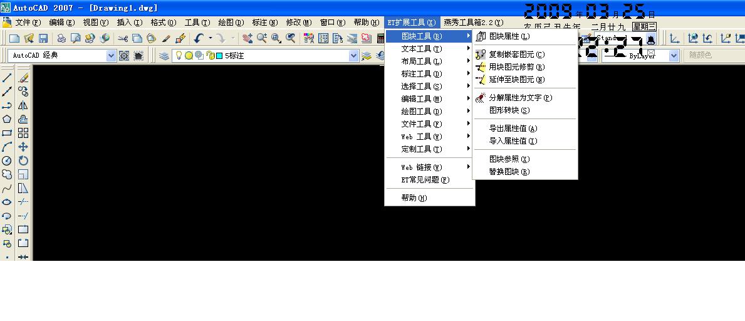Open the AutoCAD 经典 workspace dropdown
The image size is (745, 321).
(x=111, y=56)
